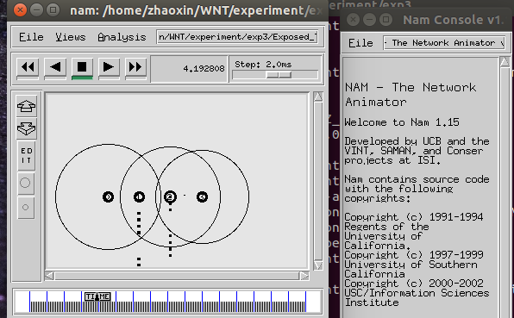Click the zoom out arrow icon

click(26, 128)
